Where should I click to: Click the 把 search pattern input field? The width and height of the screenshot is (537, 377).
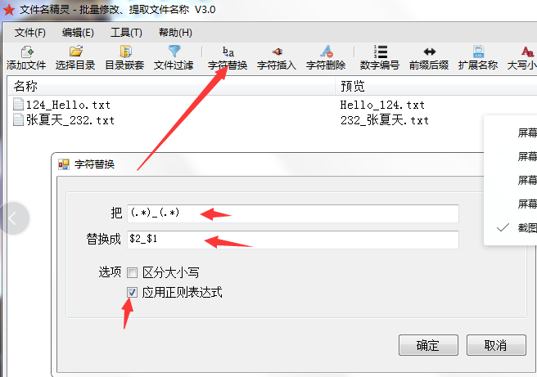pyautogui.click(x=293, y=213)
